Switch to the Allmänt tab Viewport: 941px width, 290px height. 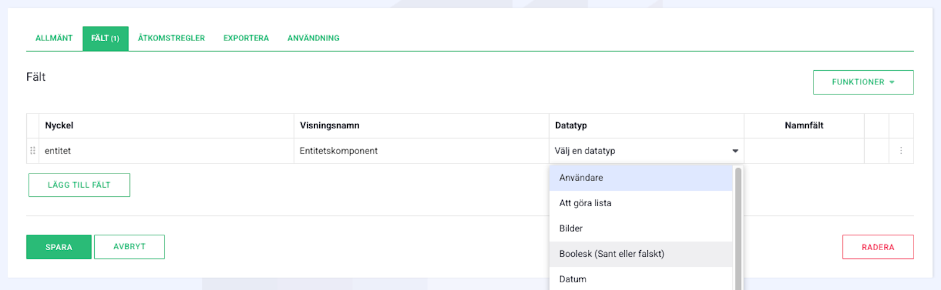54,38
